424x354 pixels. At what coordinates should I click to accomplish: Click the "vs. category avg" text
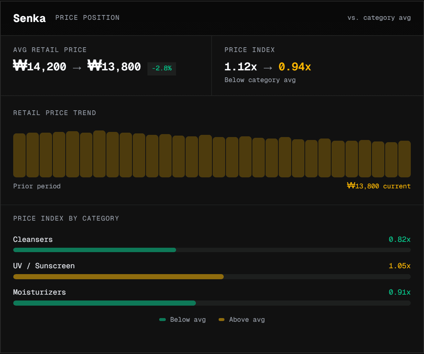point(379,18)
